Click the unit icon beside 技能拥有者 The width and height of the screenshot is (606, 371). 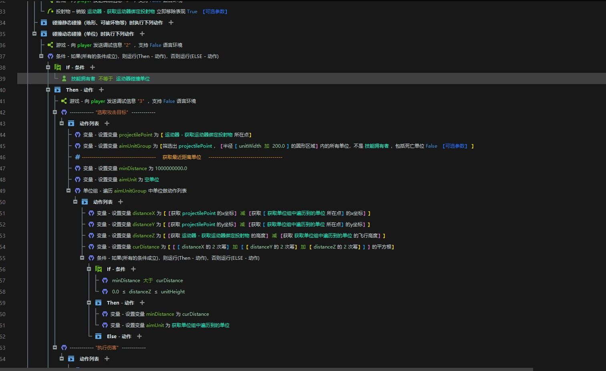tap(64, 78)
